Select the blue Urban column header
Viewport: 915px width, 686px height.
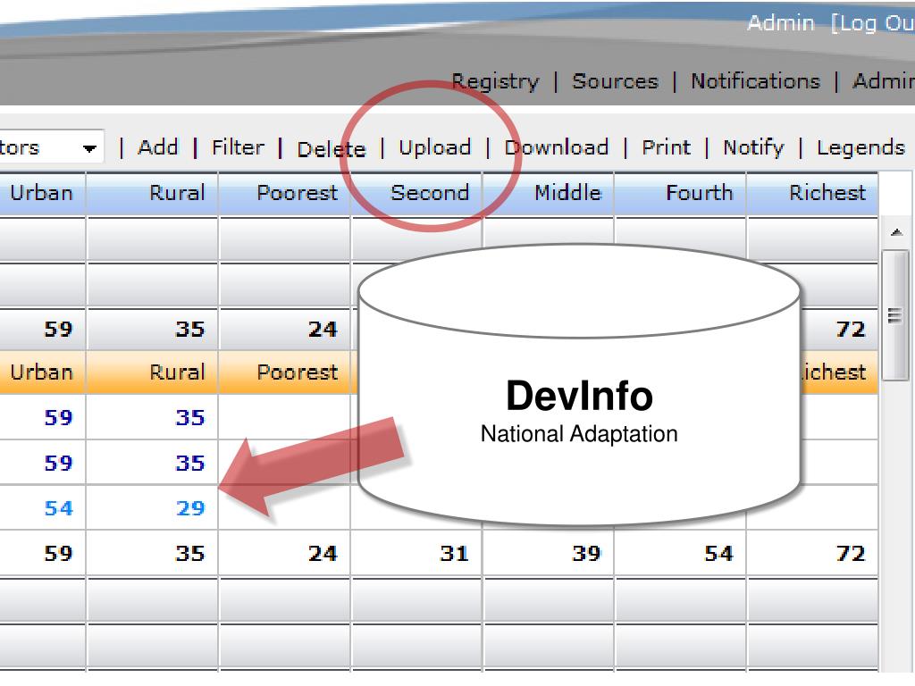(41, 193)
